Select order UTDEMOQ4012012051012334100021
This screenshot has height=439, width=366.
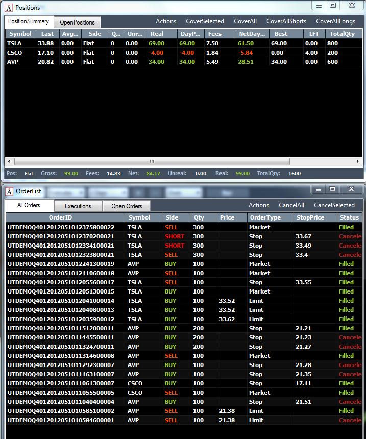184,246
